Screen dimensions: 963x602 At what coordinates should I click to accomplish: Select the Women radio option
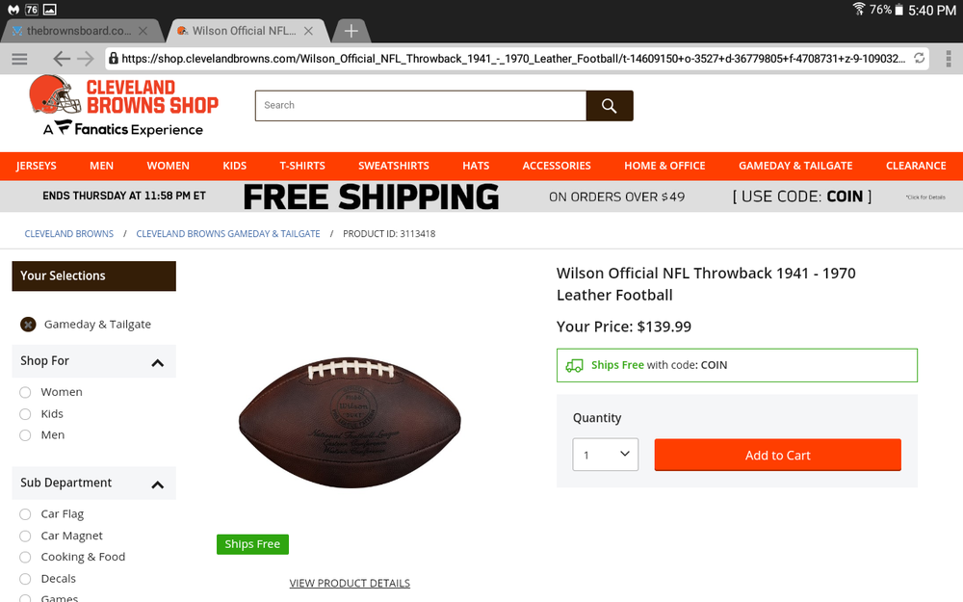pos(25,393)
